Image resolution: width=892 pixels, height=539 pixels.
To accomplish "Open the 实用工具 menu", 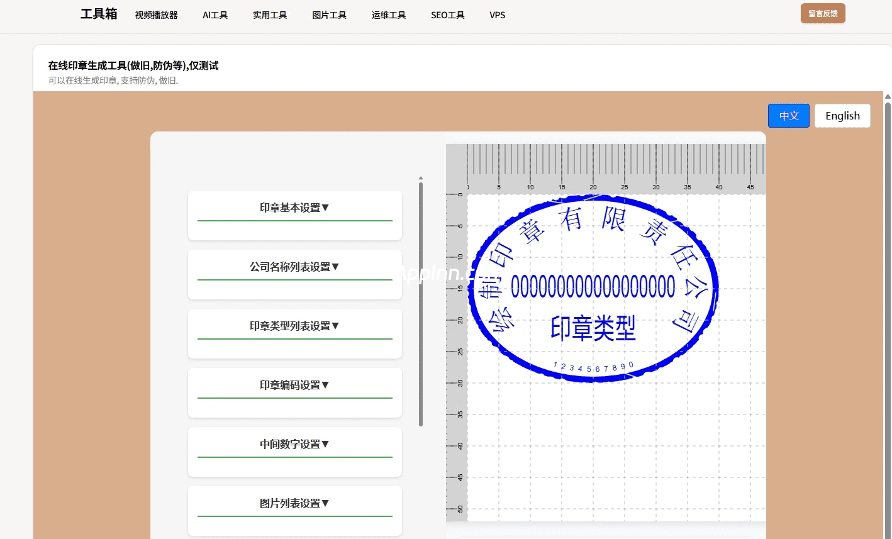I will 270,15.
